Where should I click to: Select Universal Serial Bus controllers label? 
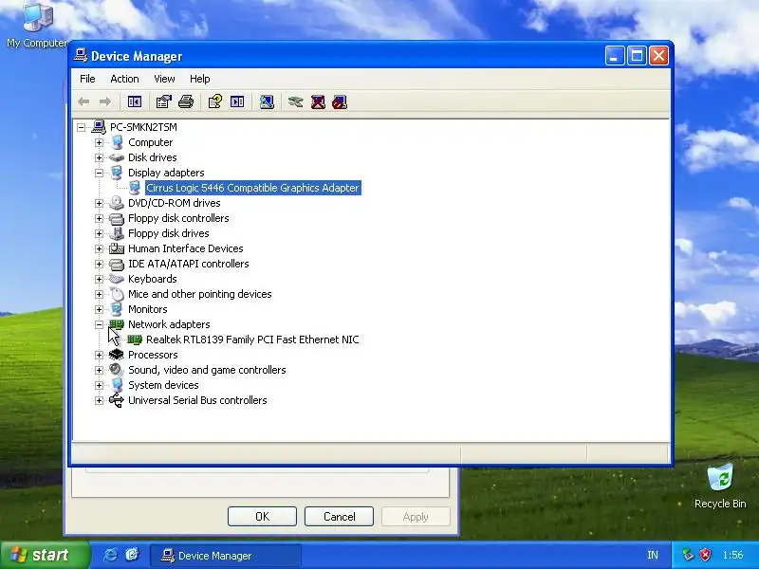point(197,400)
